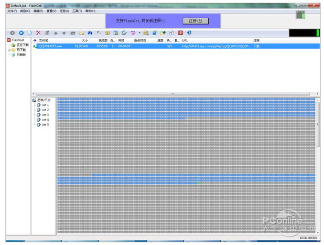Click the move up arrow icon
The width and height of the screenshot is (324, 245).
56,33
